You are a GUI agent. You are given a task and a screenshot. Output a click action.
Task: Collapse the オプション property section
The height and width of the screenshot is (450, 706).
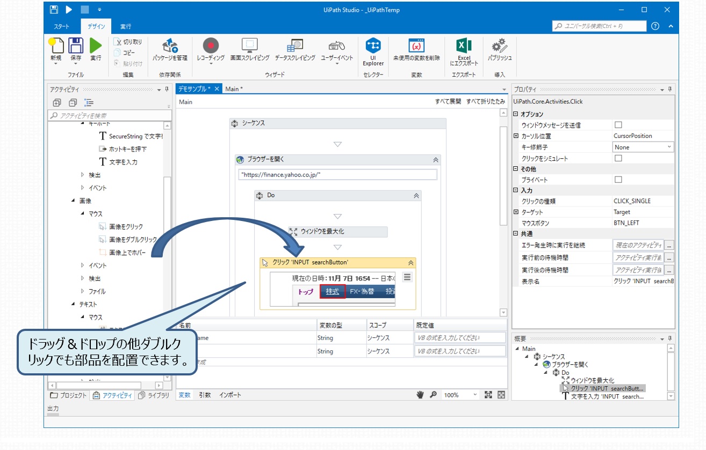(x=516, y=114)
